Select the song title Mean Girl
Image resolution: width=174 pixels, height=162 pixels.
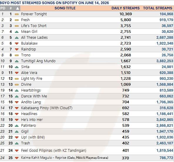(29, 32)
